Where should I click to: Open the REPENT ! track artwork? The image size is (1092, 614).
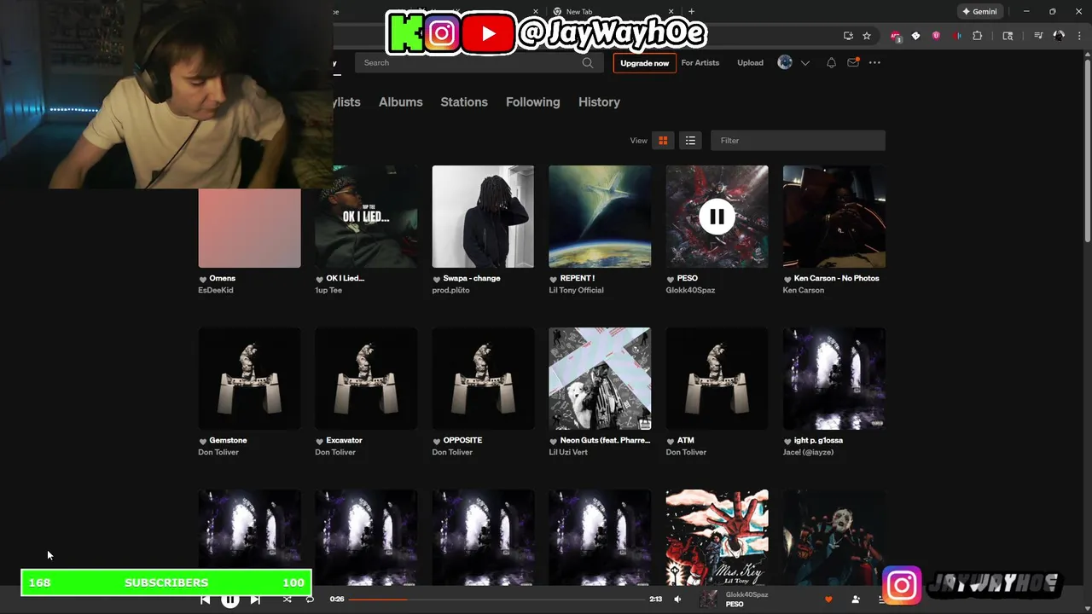coord(600,217)
